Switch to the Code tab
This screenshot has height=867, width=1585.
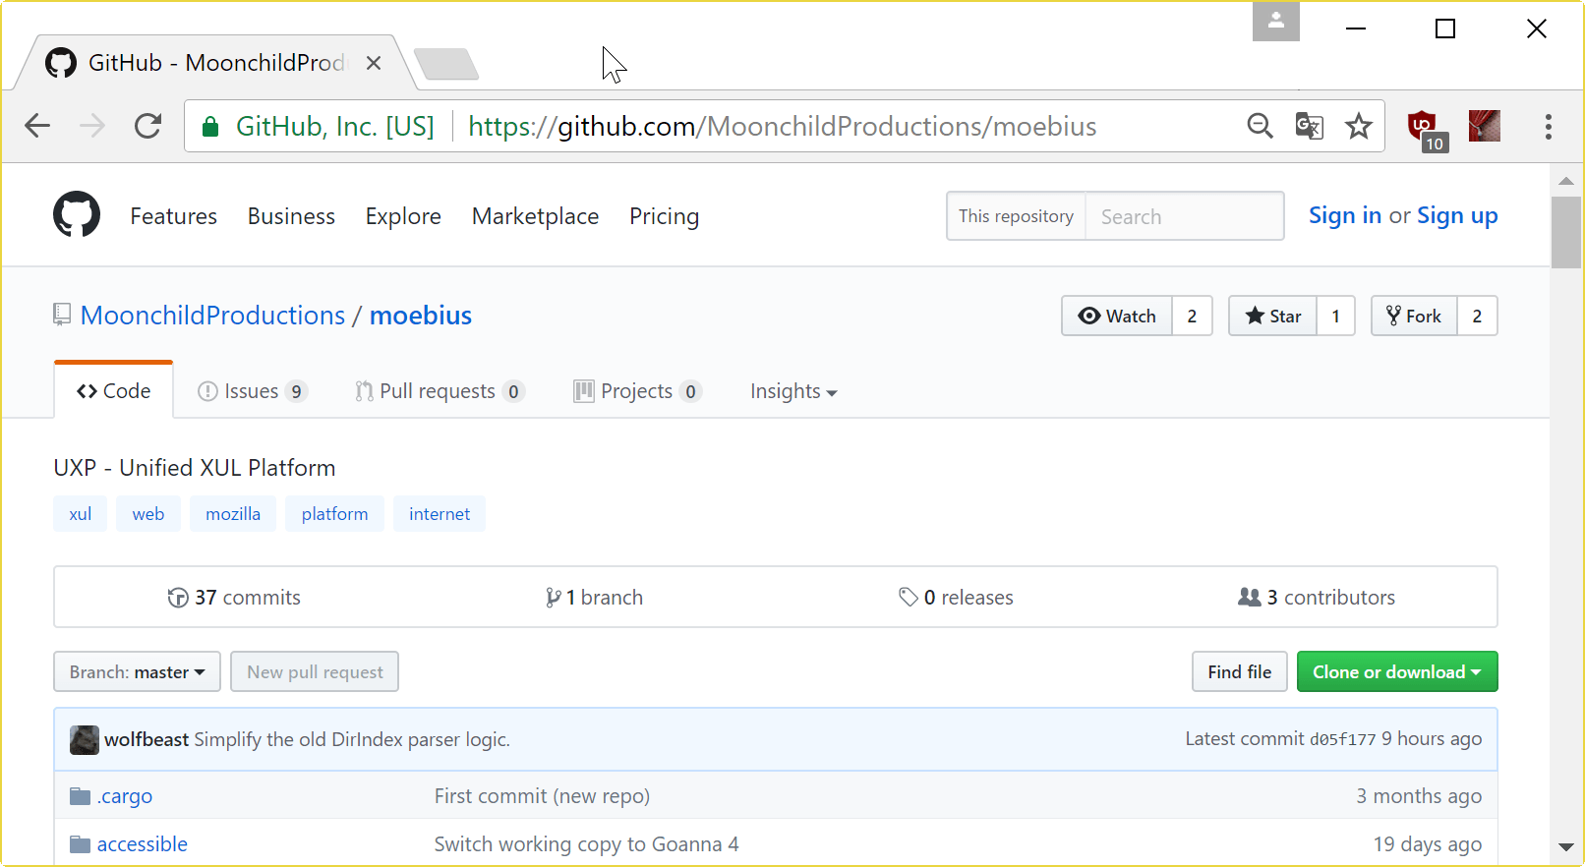pyautogui.click(x=114, y=391)
